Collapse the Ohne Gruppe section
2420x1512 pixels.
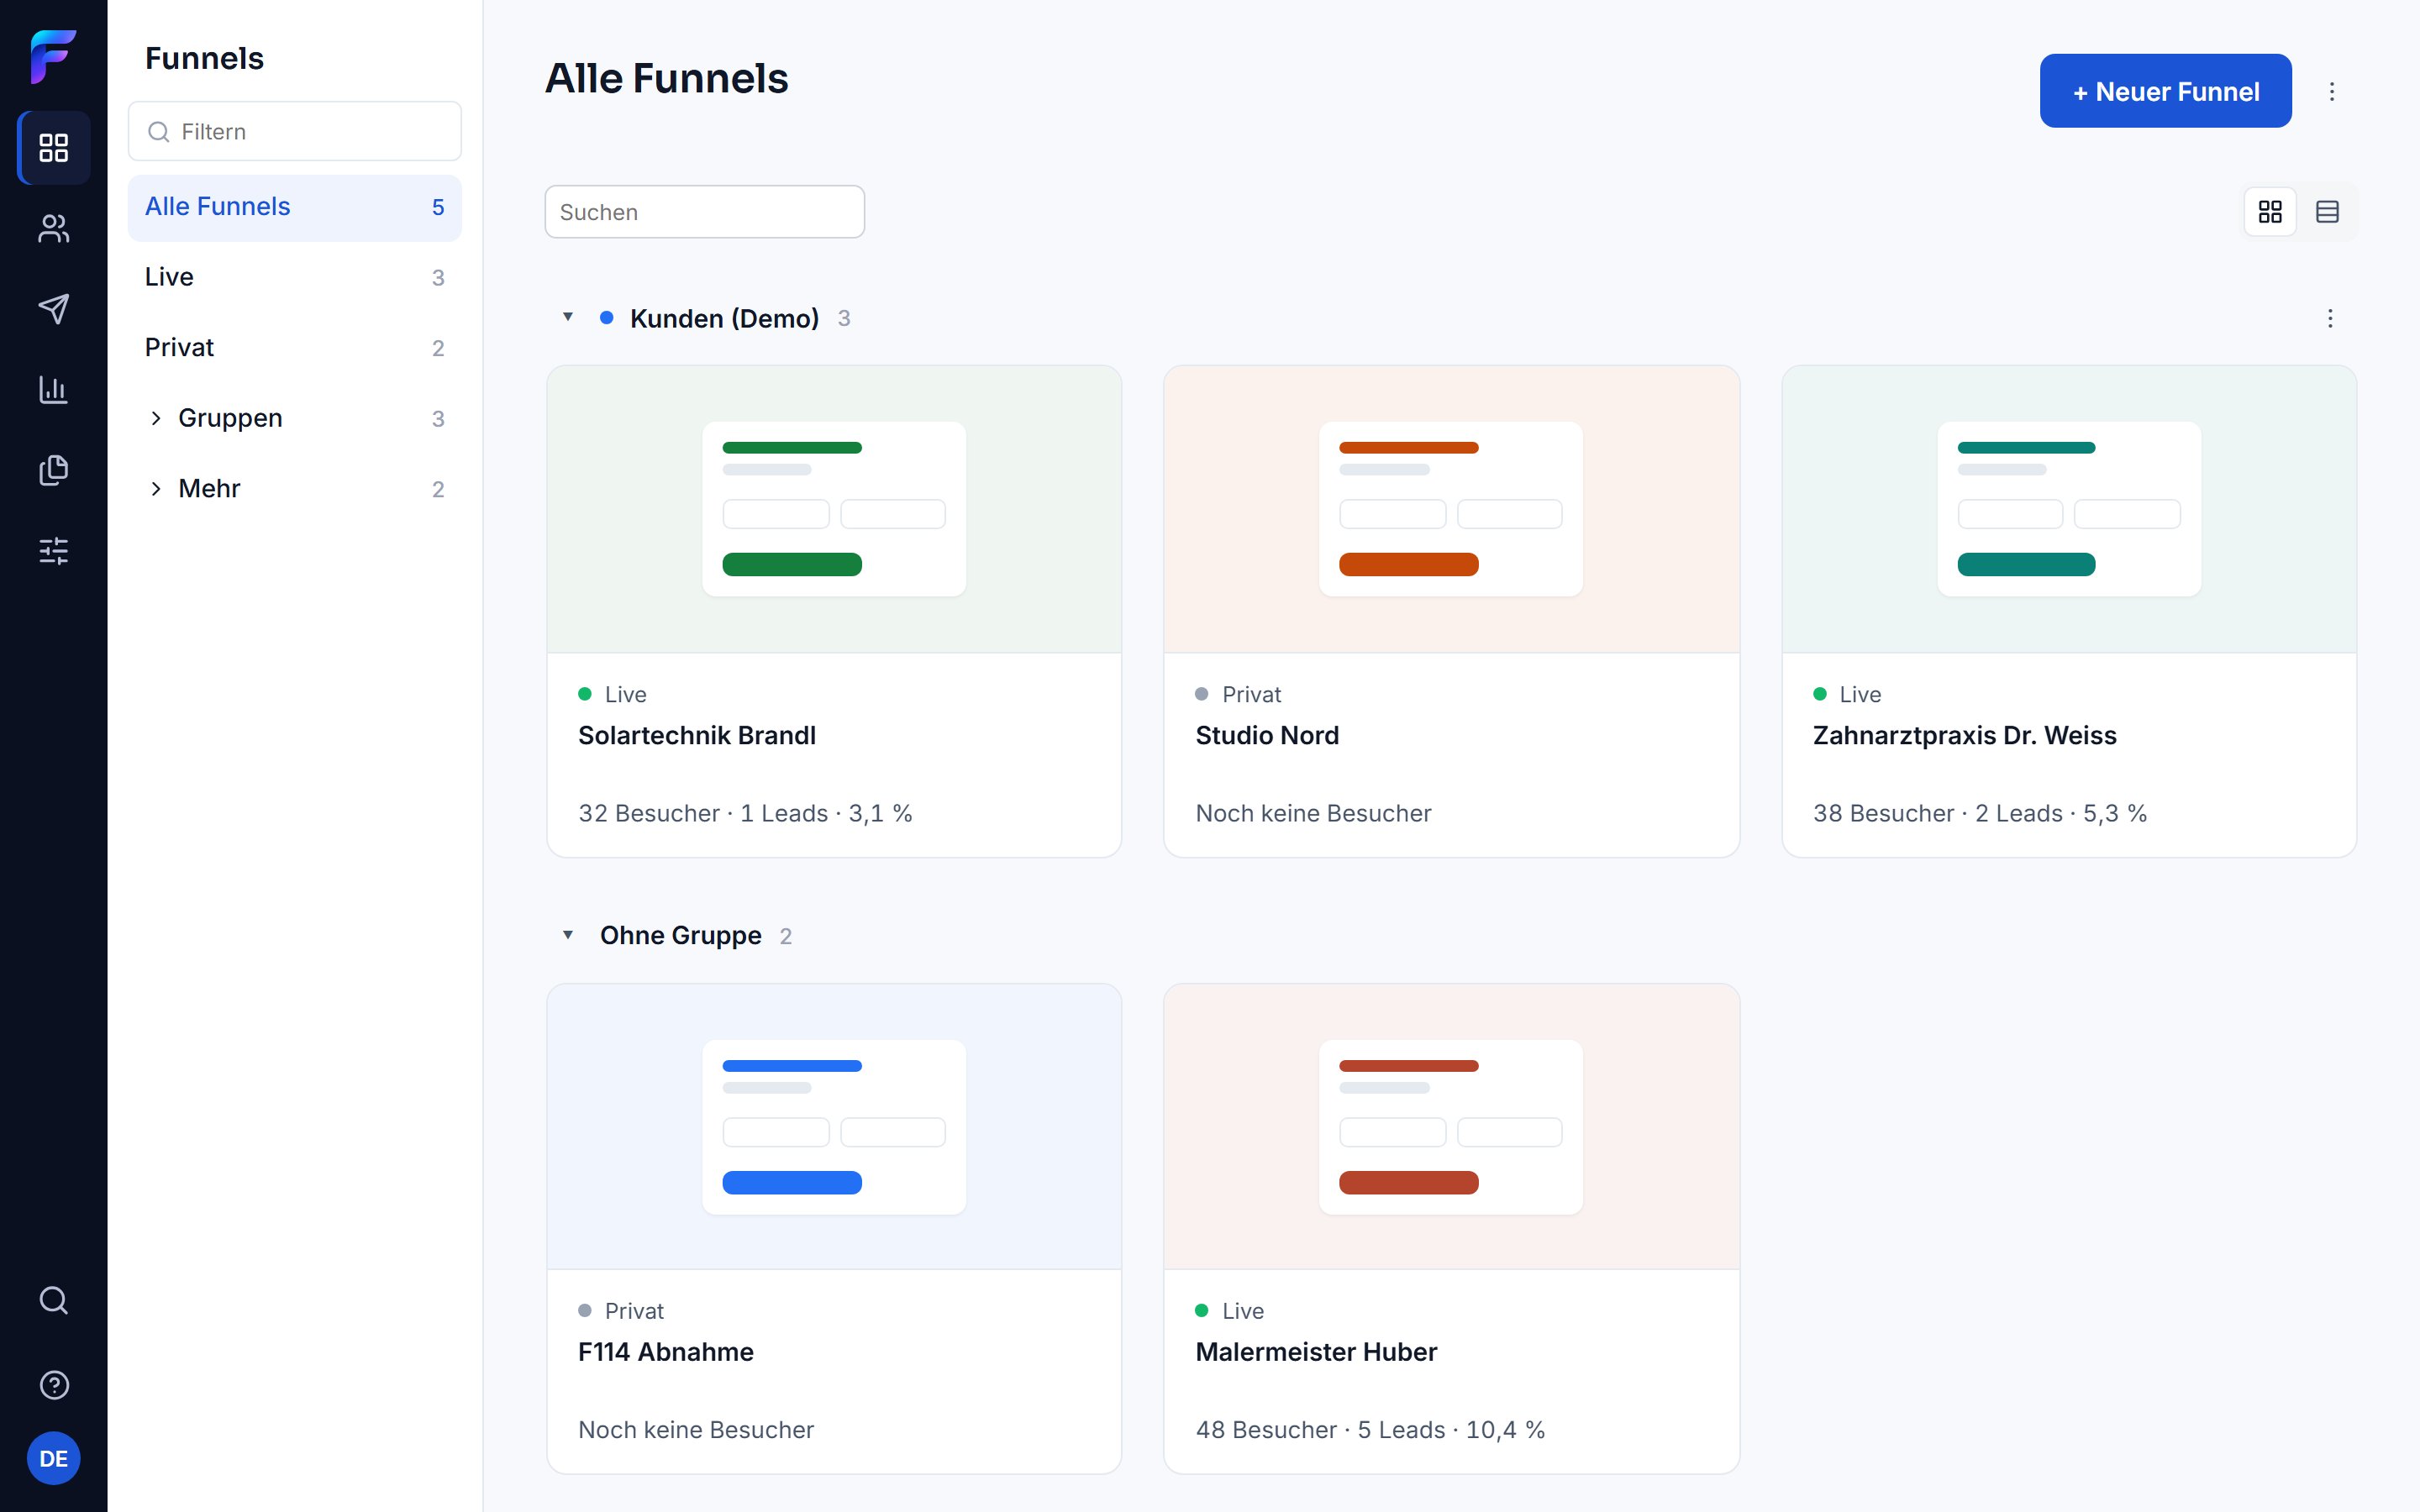coord(568,935)
